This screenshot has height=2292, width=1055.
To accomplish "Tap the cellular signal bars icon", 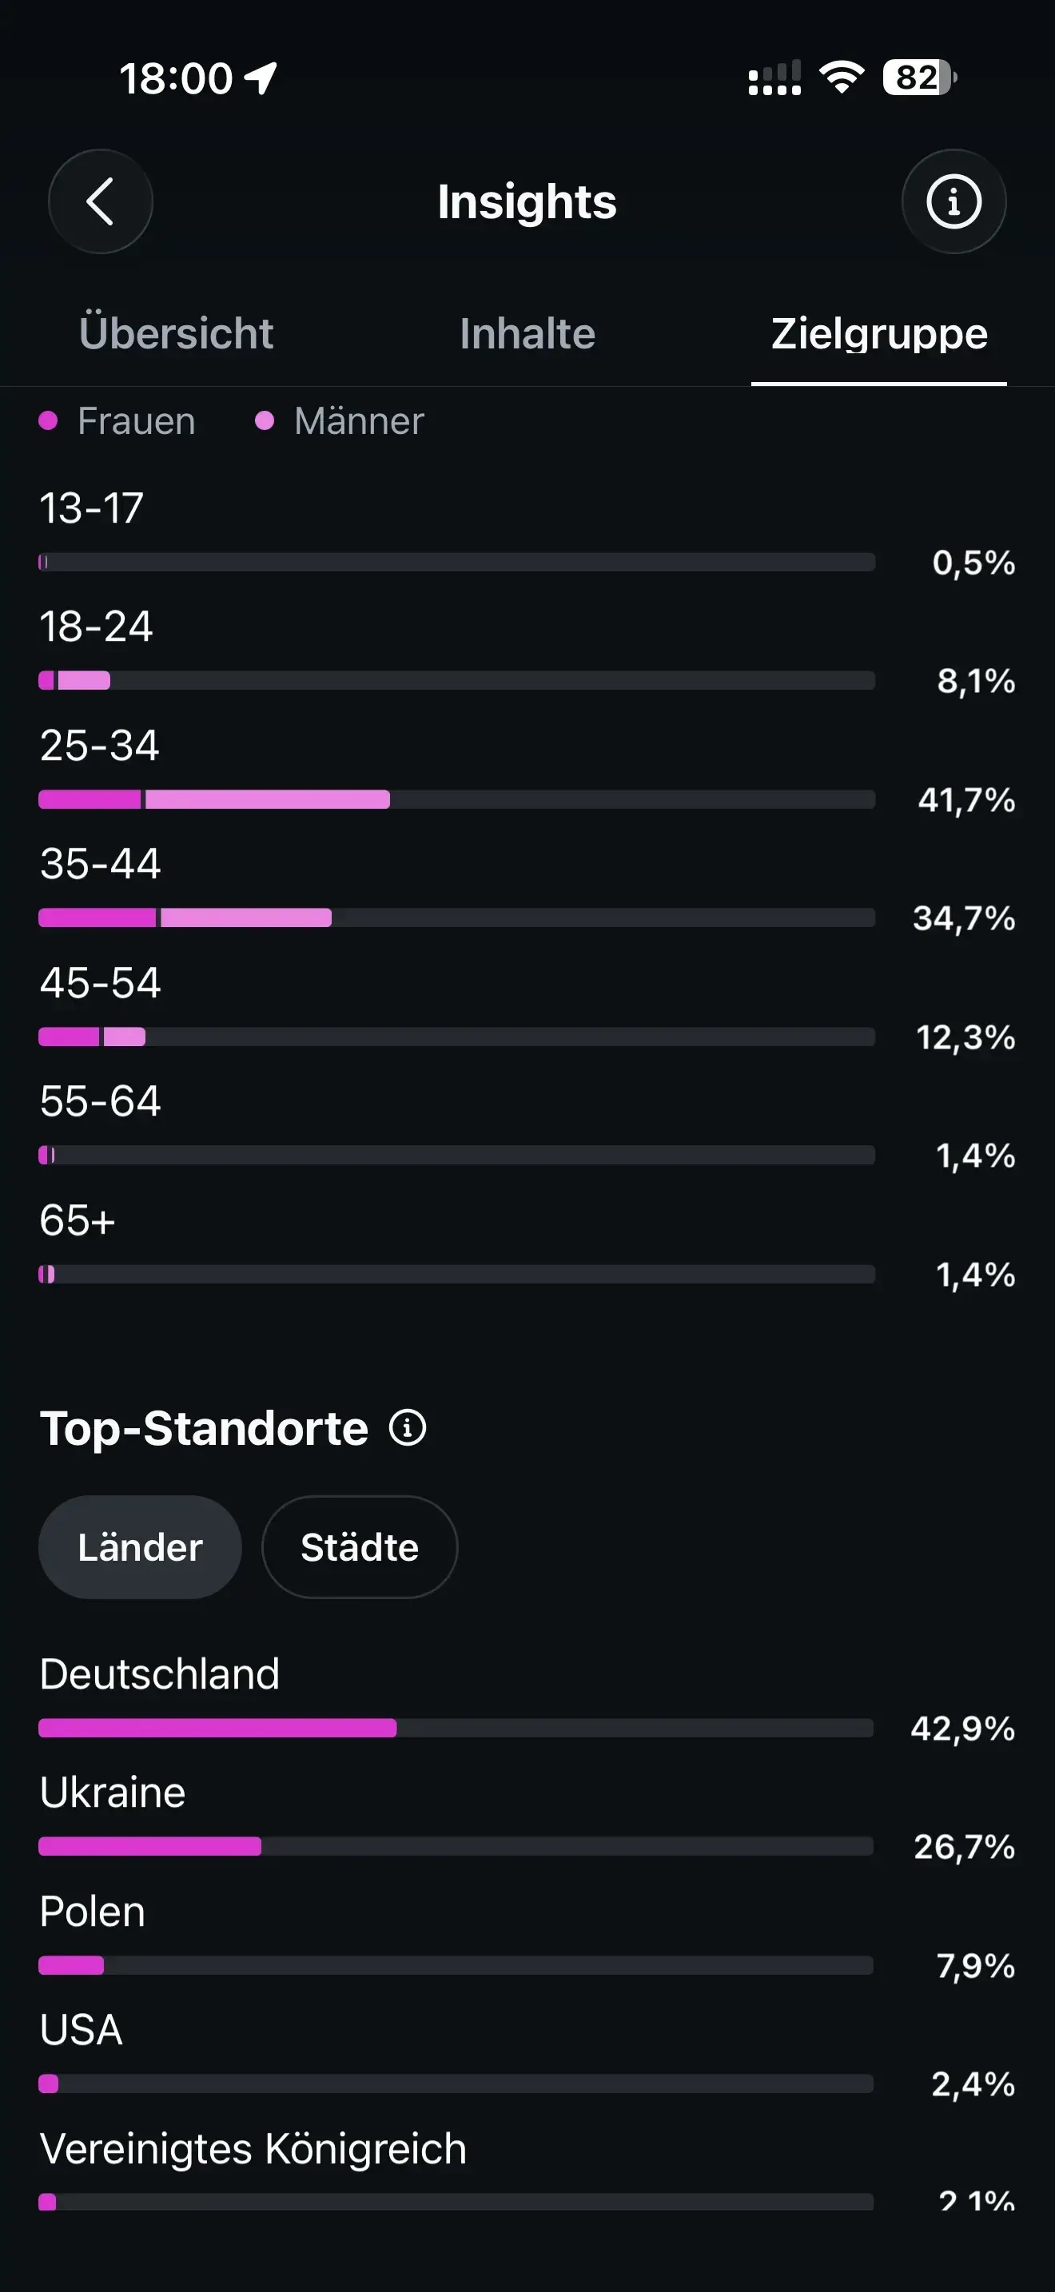I will tap(774, 78).
